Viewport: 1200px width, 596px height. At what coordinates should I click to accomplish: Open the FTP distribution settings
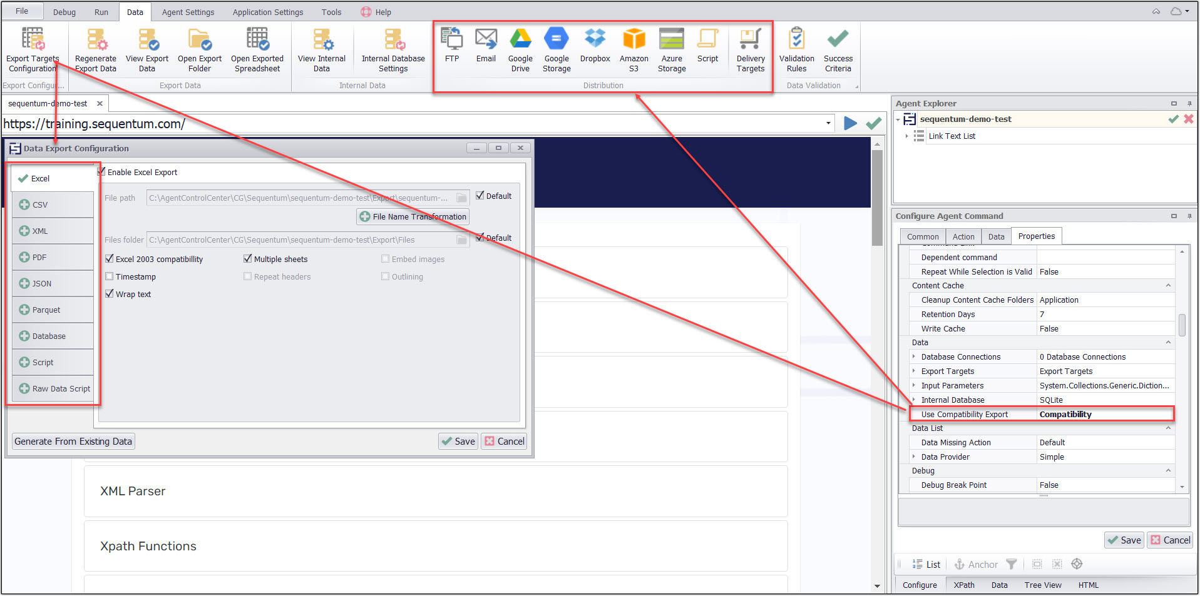pyautogui.click(x=451, y=49)
